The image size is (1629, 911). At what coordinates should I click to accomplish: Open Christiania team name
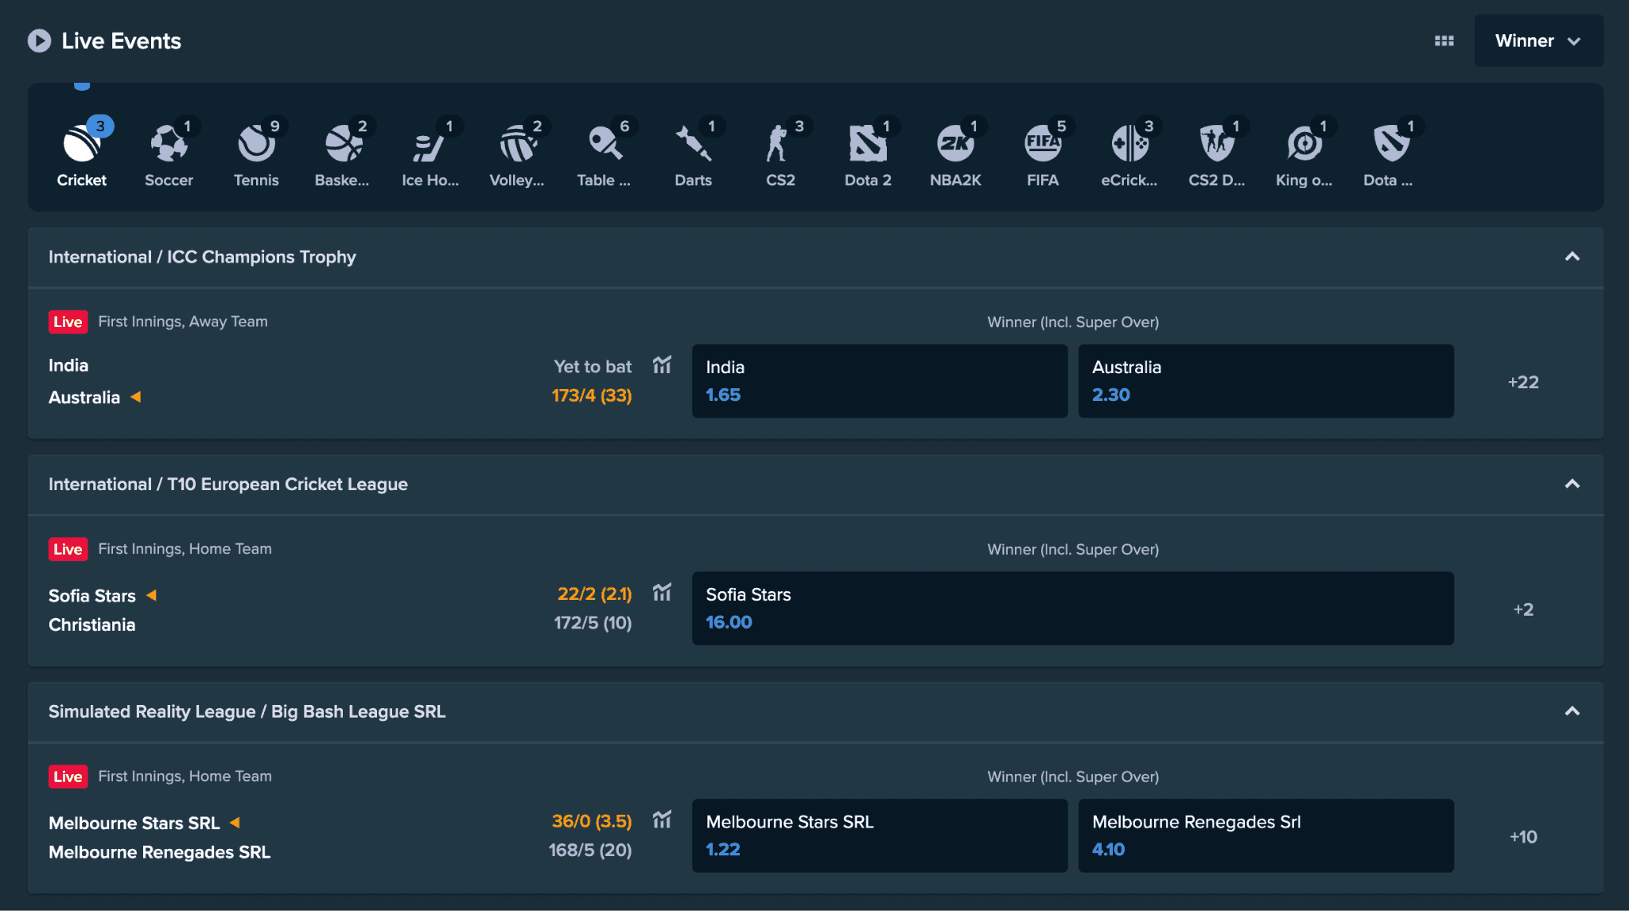click(x=92, y=625)
